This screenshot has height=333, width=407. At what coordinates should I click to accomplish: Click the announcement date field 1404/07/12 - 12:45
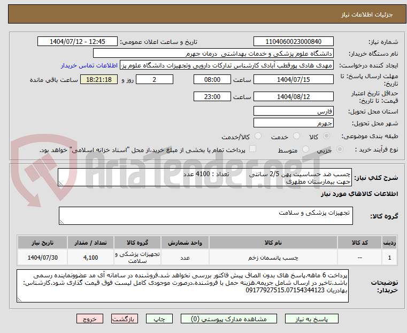coord(78,42)
